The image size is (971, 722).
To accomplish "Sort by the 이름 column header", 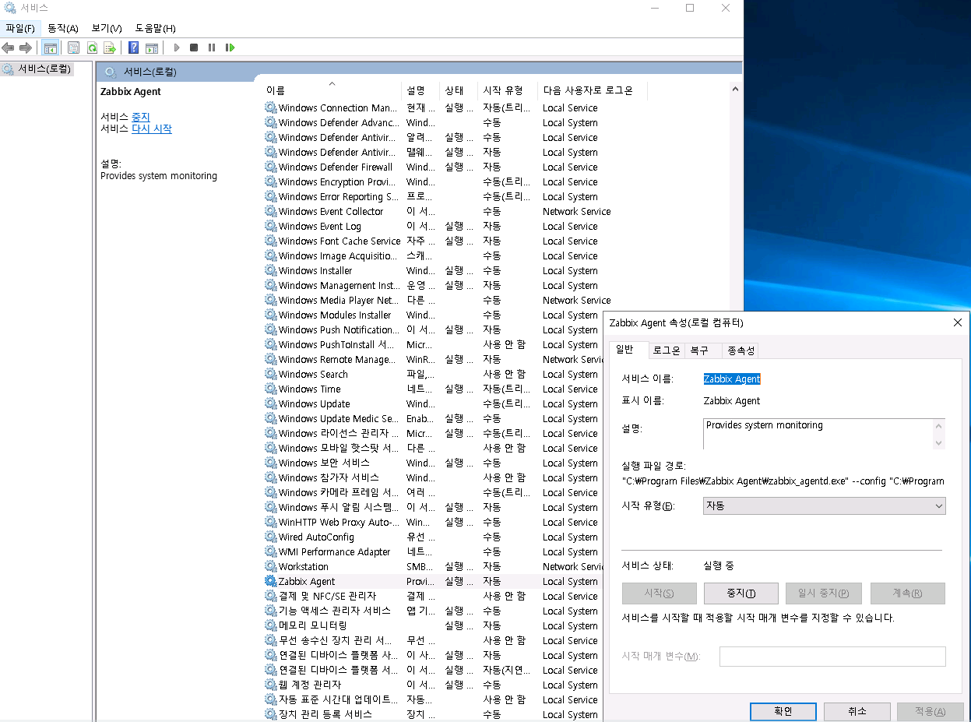I will 332,90.
